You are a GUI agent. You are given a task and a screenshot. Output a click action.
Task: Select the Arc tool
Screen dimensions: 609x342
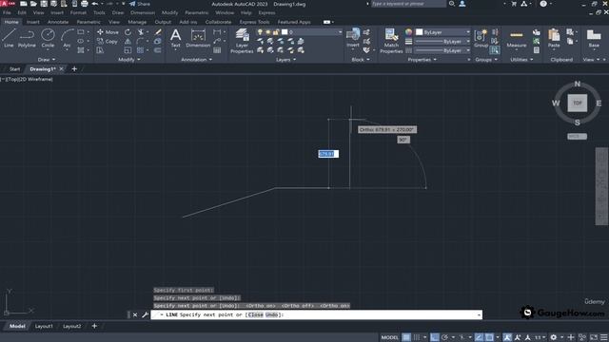pos(67,38)
